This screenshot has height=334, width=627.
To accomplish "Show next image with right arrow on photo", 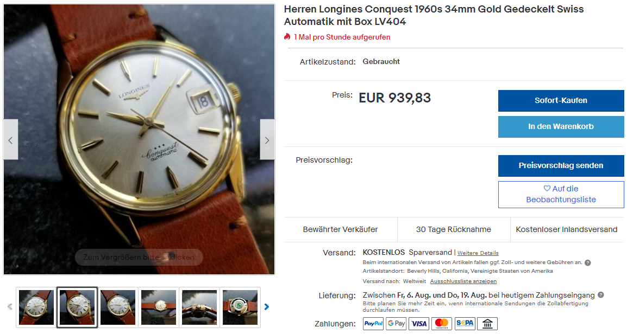I will pos(267,140).
